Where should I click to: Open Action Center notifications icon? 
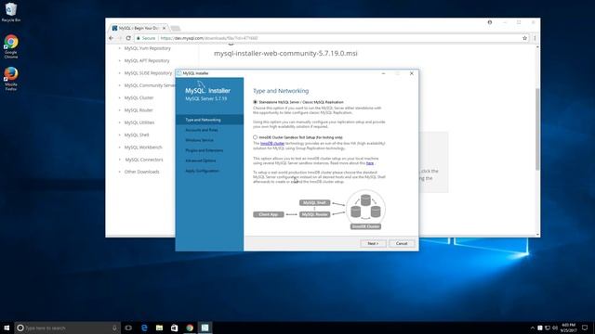[x=585, y=328]
